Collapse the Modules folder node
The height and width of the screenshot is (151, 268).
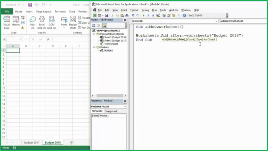94,47
